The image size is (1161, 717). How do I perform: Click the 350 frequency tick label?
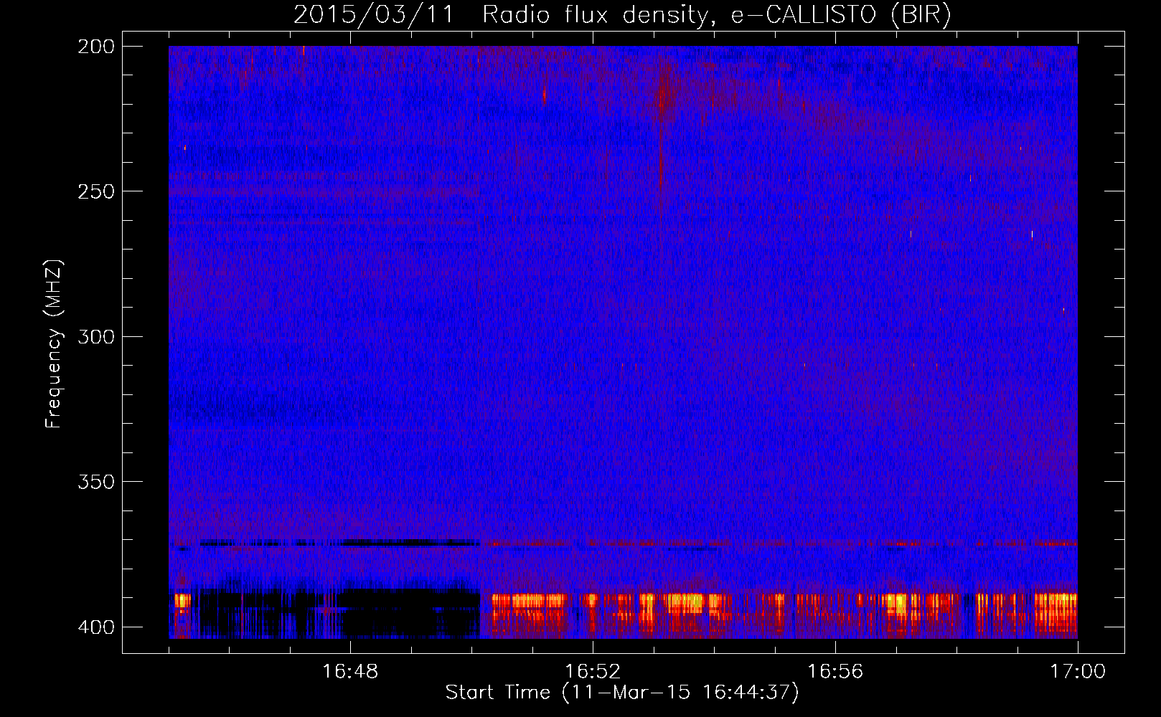tap(96, 482)
